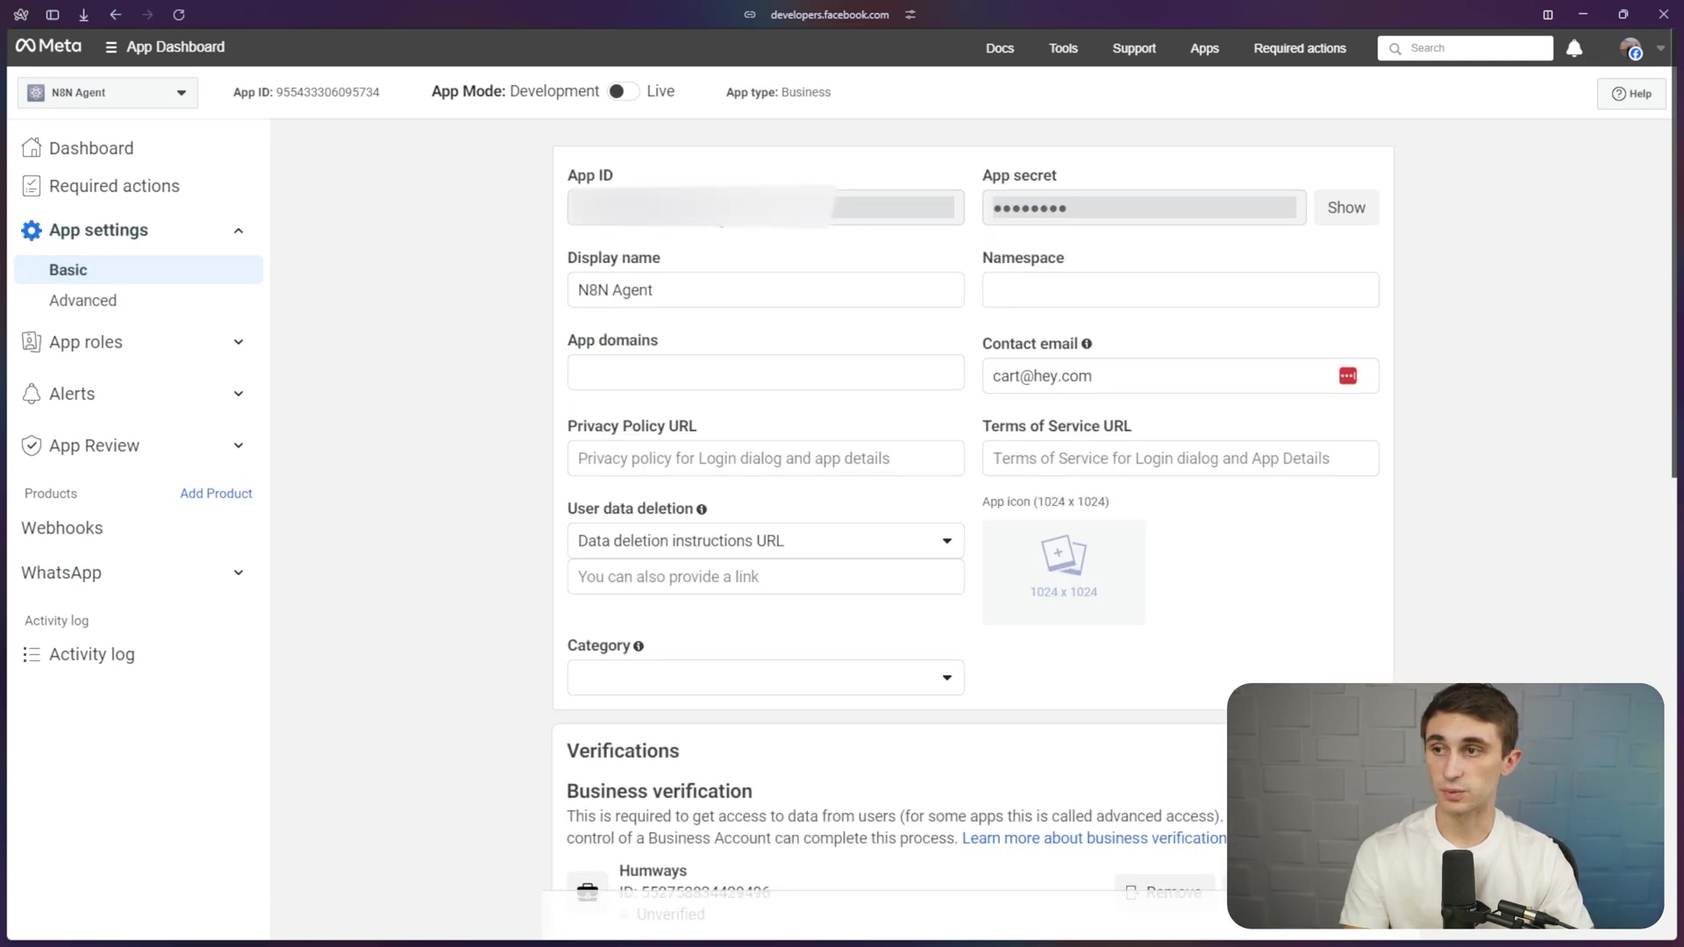Collapse the App settings section
Image resolution: width=1684 pixels, height=947 pixels.
coord(239,231)
